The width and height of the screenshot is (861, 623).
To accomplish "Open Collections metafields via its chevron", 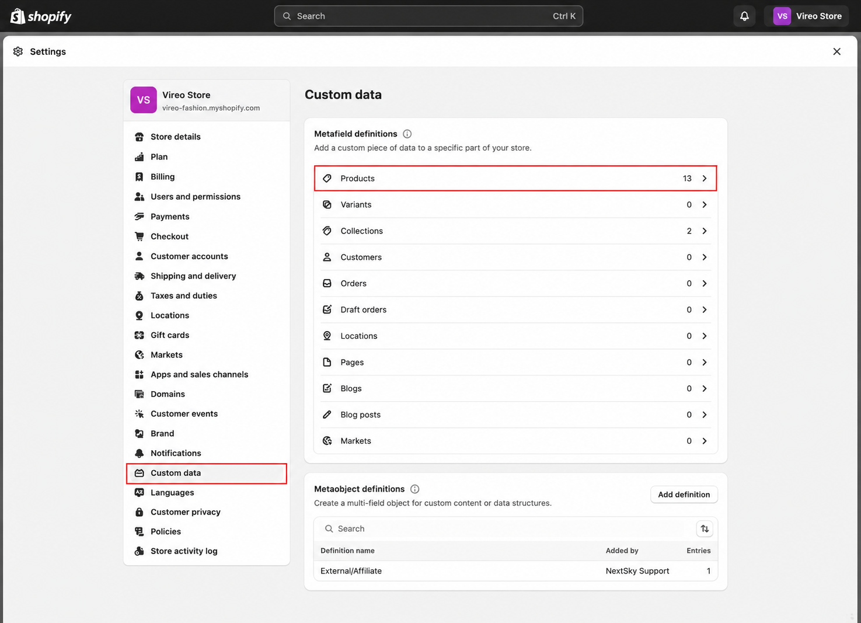I will click(x=705, y=231).
